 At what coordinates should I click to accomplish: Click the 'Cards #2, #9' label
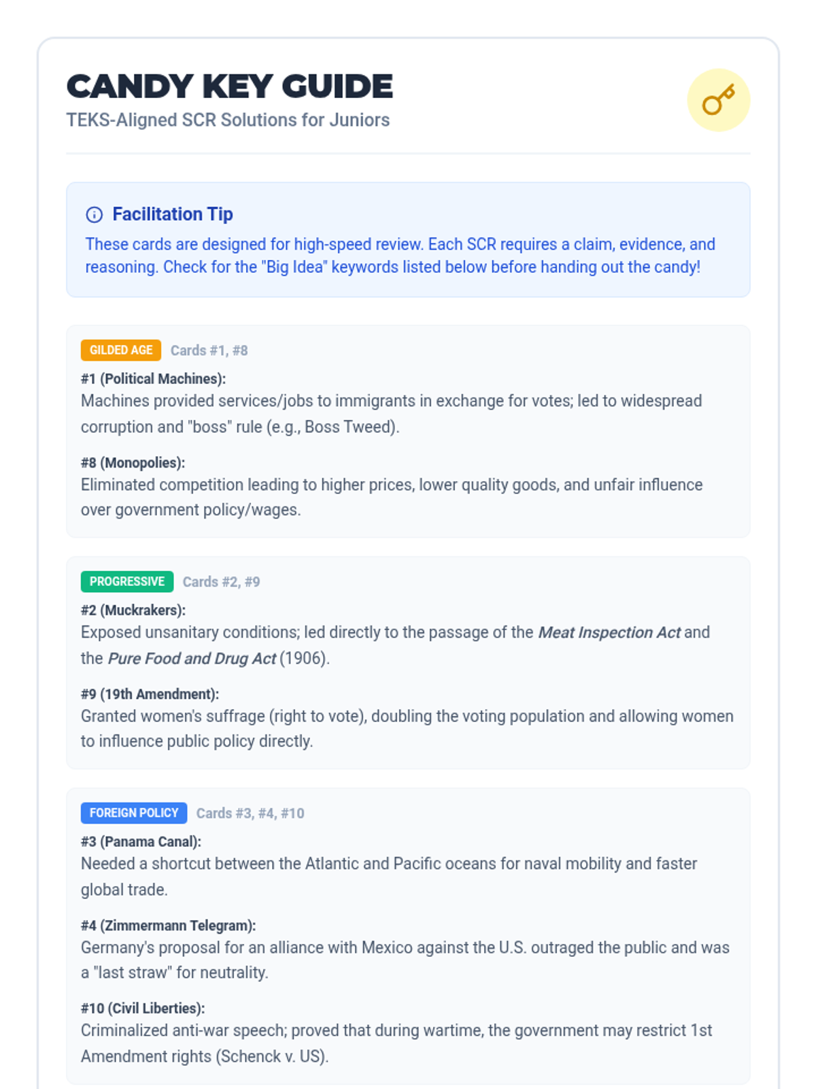pyautogui.click(x=222, y=582)
